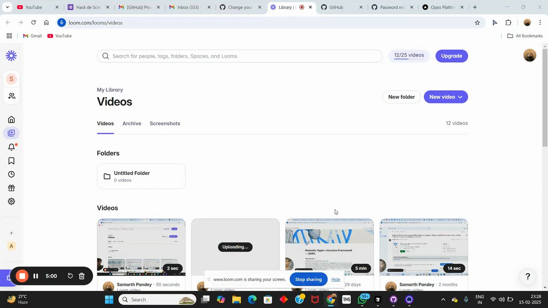Show hidden system tray icons chevron
The width and height of the screenshot is (548, 308).
point(443,300)
